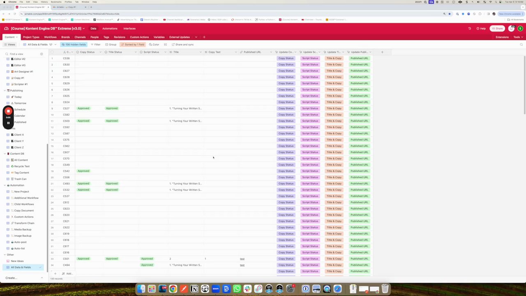Open the Copy Text column dropdown
The width and height of the screenshot is (526, 296).
pyautogui.click(x=235, y=52)
